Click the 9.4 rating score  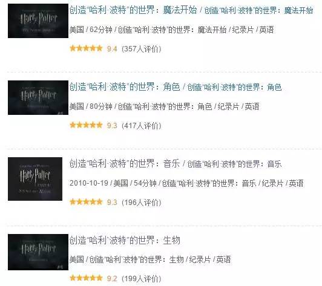tap(112, 49)
